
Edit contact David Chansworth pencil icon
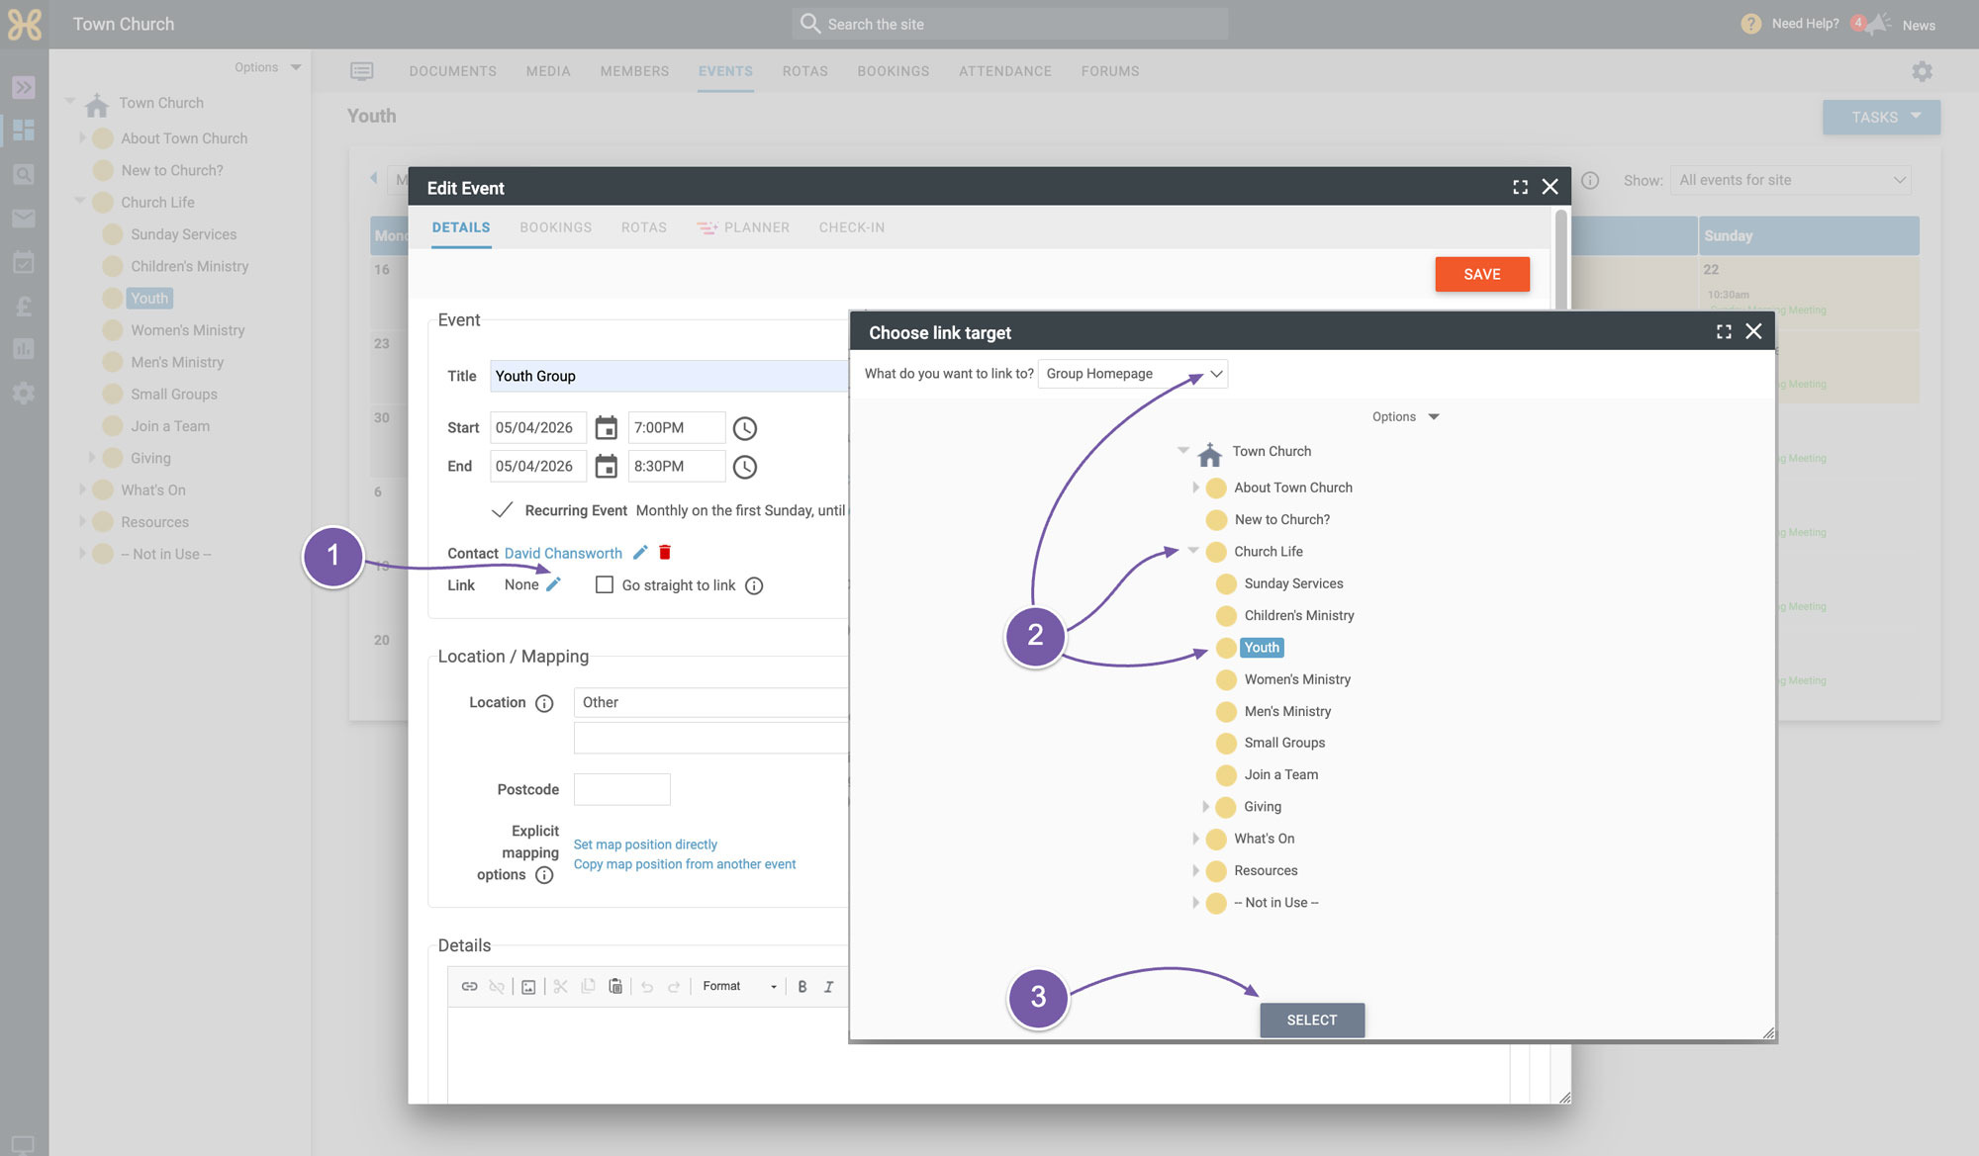tap(640, 553)
